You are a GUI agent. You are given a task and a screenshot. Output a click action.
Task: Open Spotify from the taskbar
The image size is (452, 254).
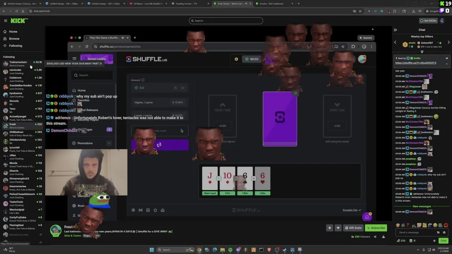[230, 250]
